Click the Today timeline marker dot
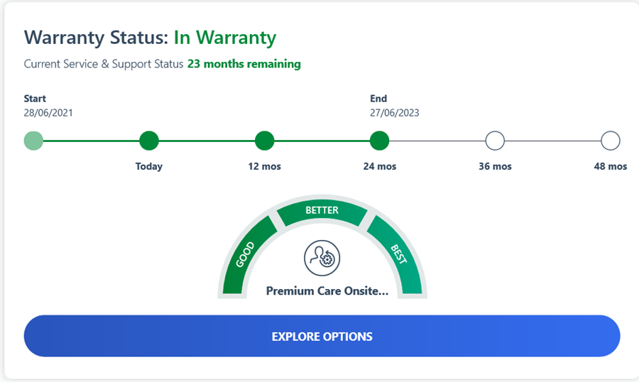This screenshot has height=382, width=639. (x=148, y=141)
